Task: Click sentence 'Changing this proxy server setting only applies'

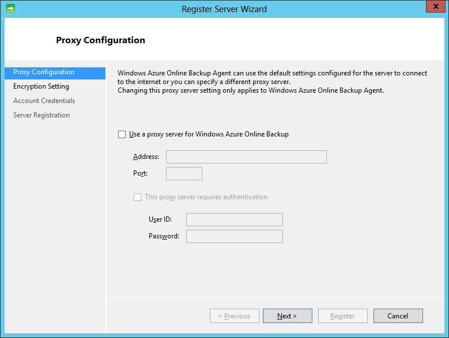Action: click(251, 90)
